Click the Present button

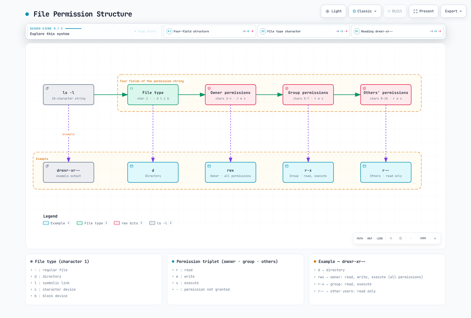tap(424, 11)
